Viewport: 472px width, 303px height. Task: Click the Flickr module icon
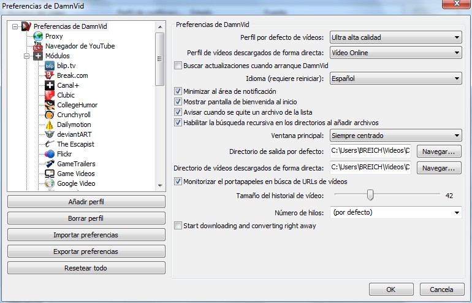pyautogui.click(x=50, y=154)
